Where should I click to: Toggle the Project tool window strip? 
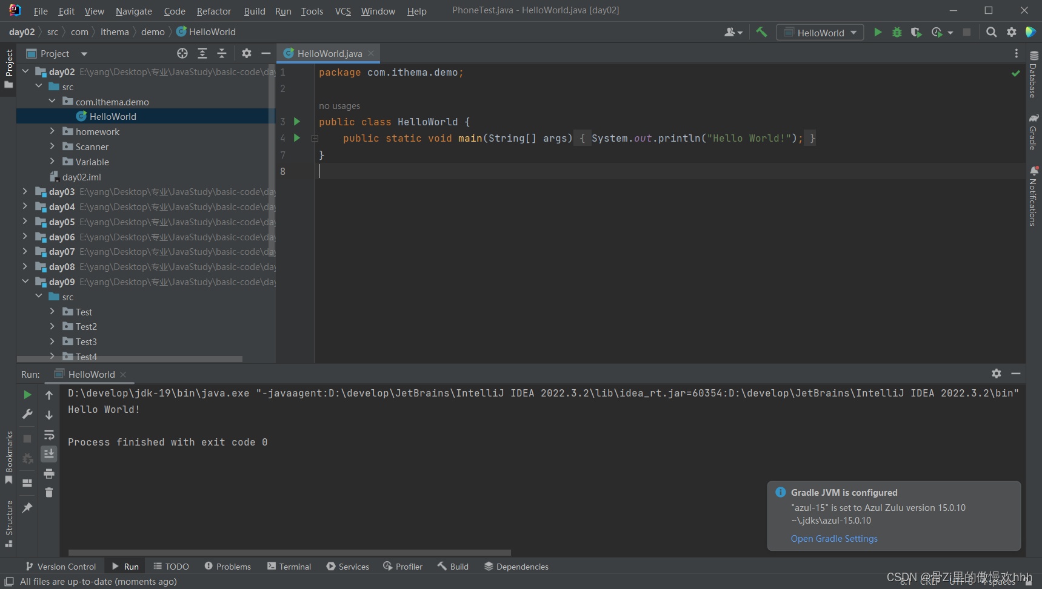point(8,68)
